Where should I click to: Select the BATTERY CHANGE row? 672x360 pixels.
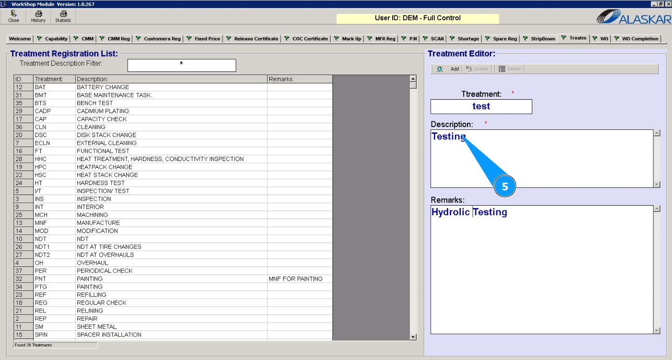pos(173,87)
